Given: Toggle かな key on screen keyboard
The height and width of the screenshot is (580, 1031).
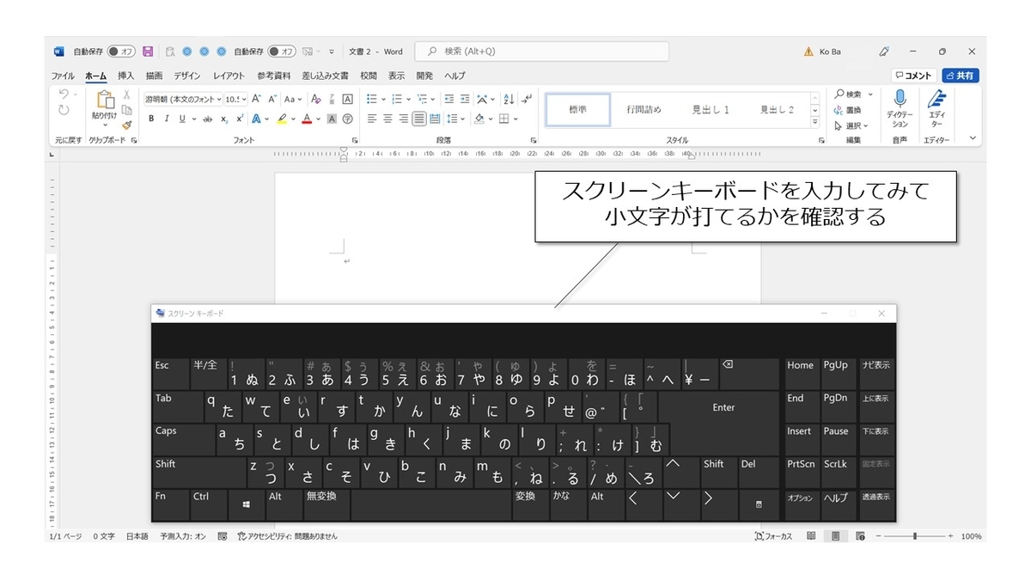Looking at the screenshot, I should point(568,504).
